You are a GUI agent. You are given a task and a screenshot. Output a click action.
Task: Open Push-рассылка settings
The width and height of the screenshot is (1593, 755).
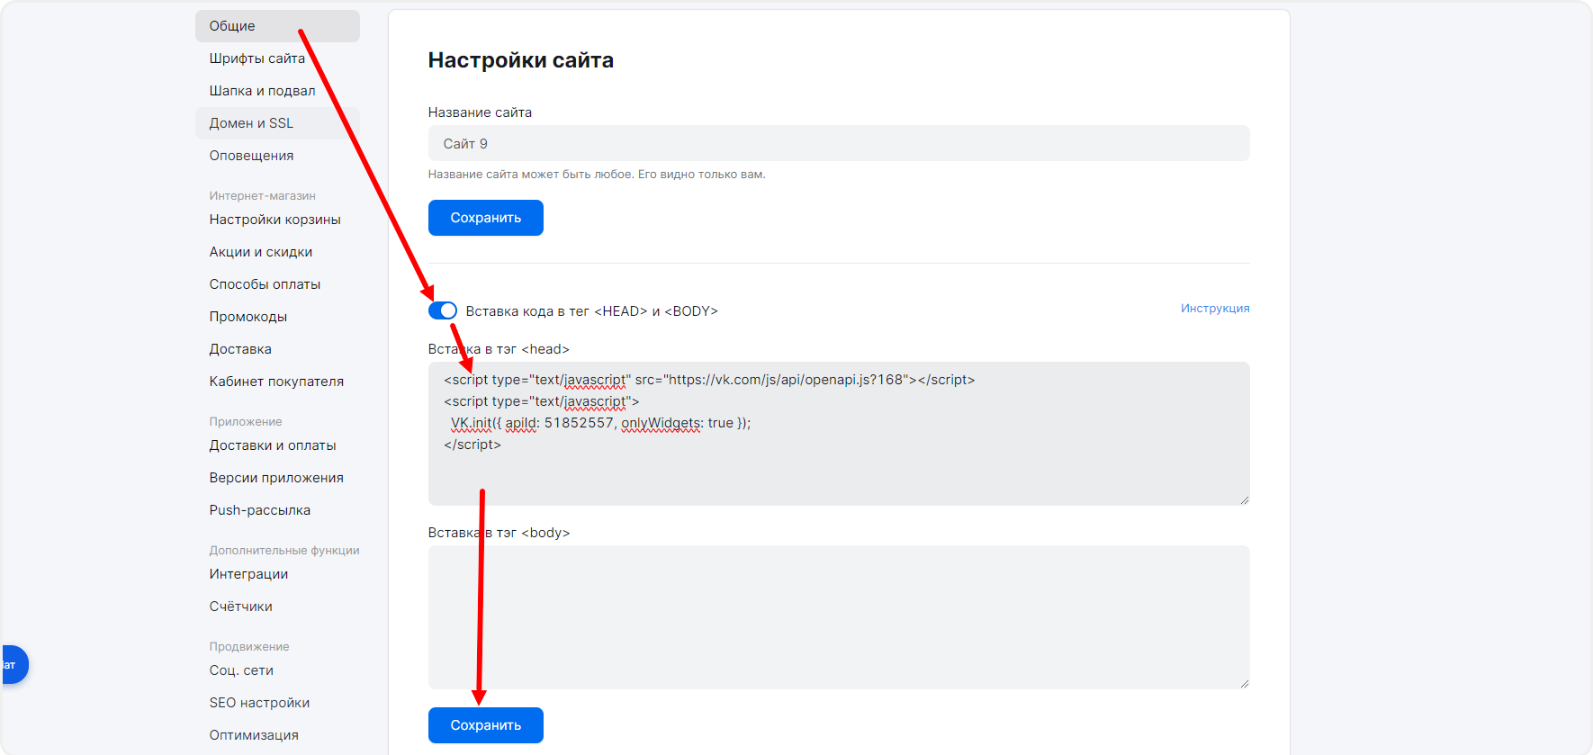pyautogui.click(x=259, y=510)
